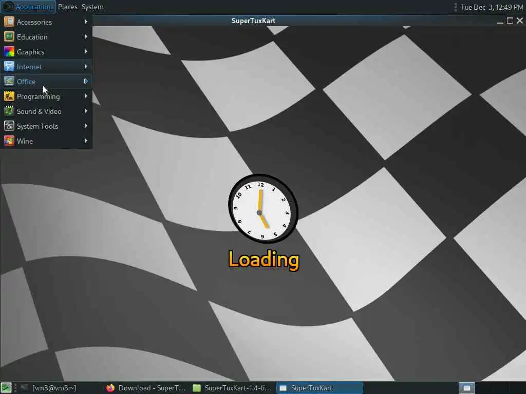The height and width of the screenshot is (394, 526).
Task: Click the Office category icon
Action: coord(9,82)
